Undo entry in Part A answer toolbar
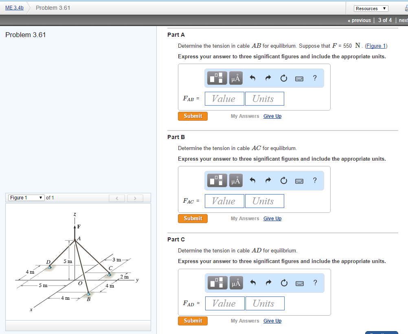 point(252,78)
